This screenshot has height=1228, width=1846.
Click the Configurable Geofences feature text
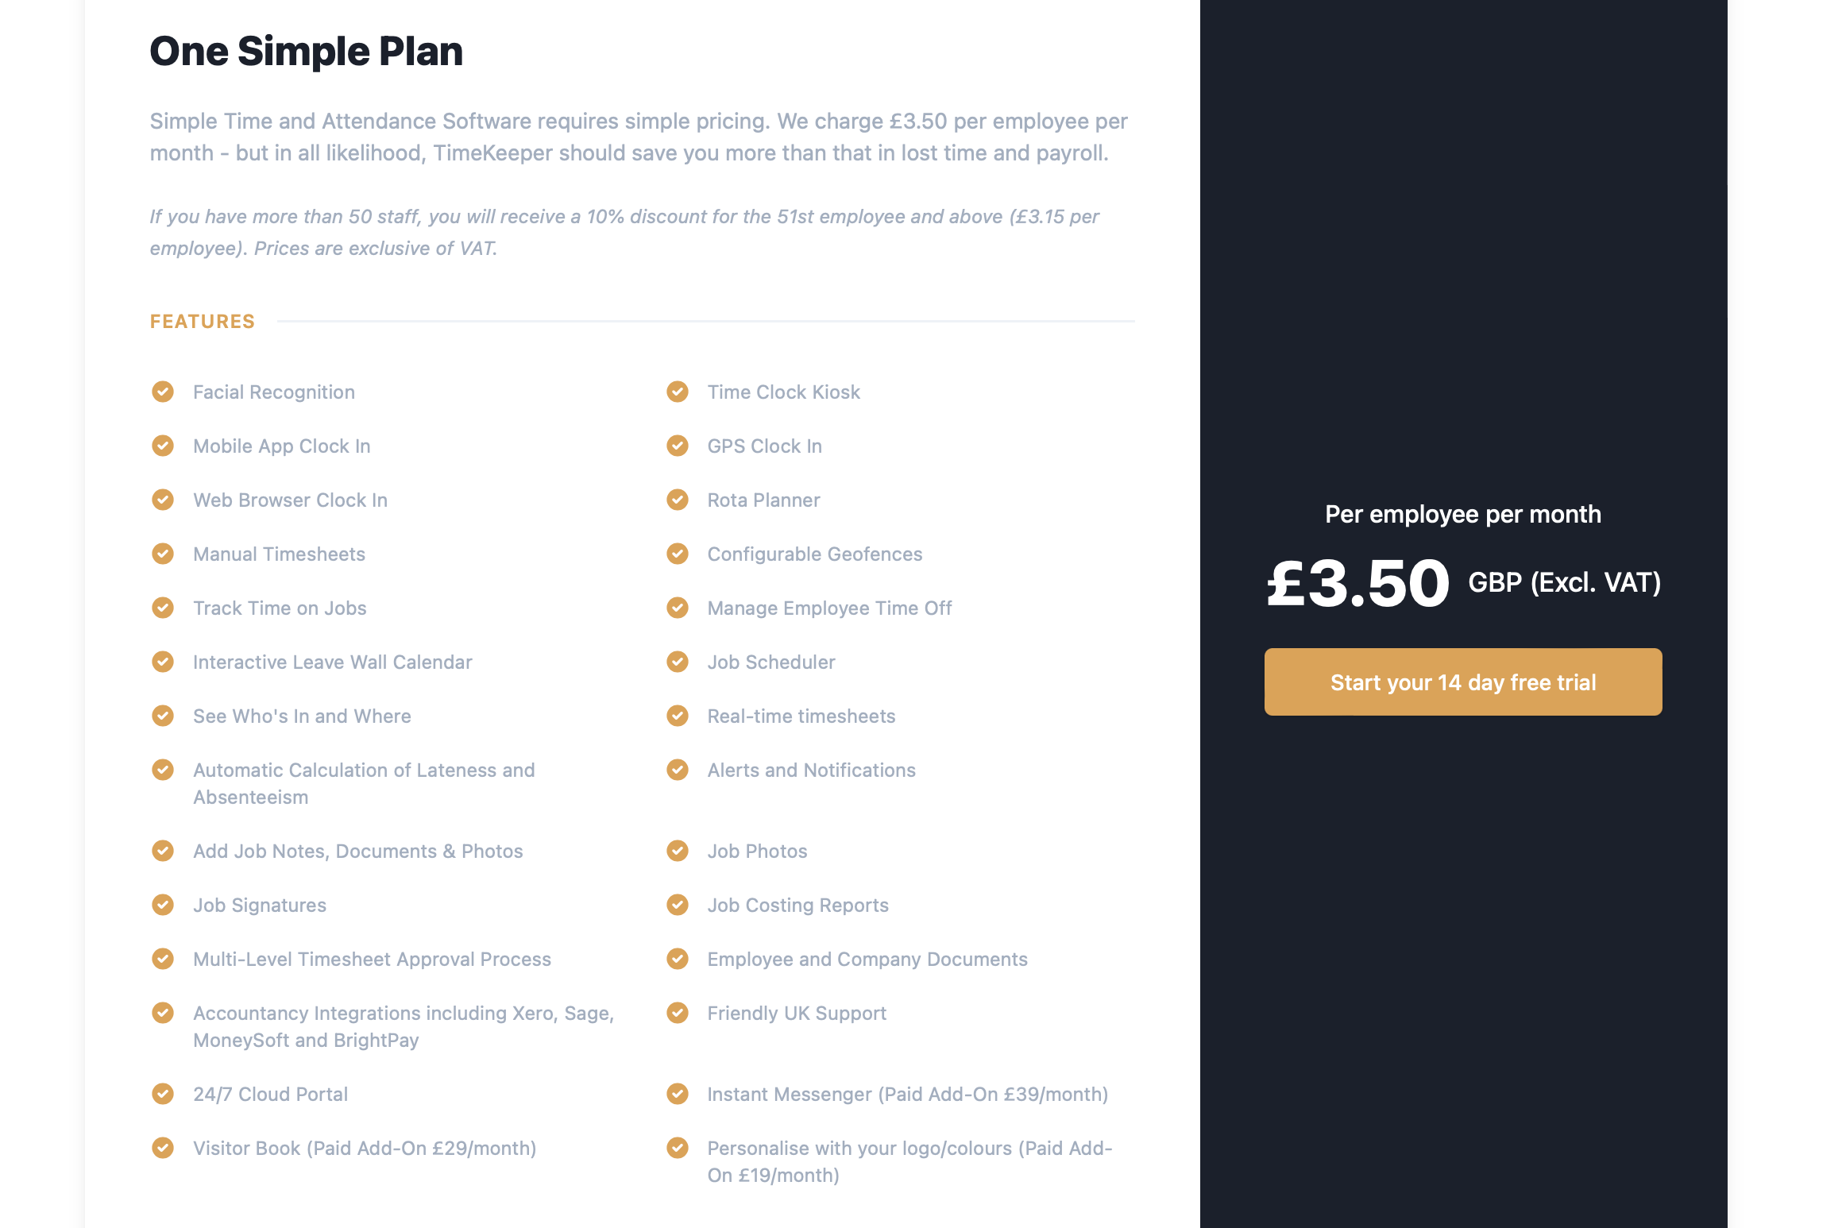(815, 554)
